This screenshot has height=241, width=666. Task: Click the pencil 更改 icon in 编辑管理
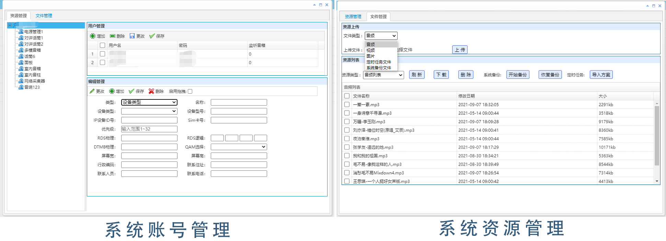pyautogui.click(x=92, y=91)
